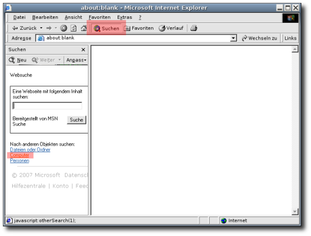
Task: Open the Anpassen dropdown in search panel
Action: (76, 60)
